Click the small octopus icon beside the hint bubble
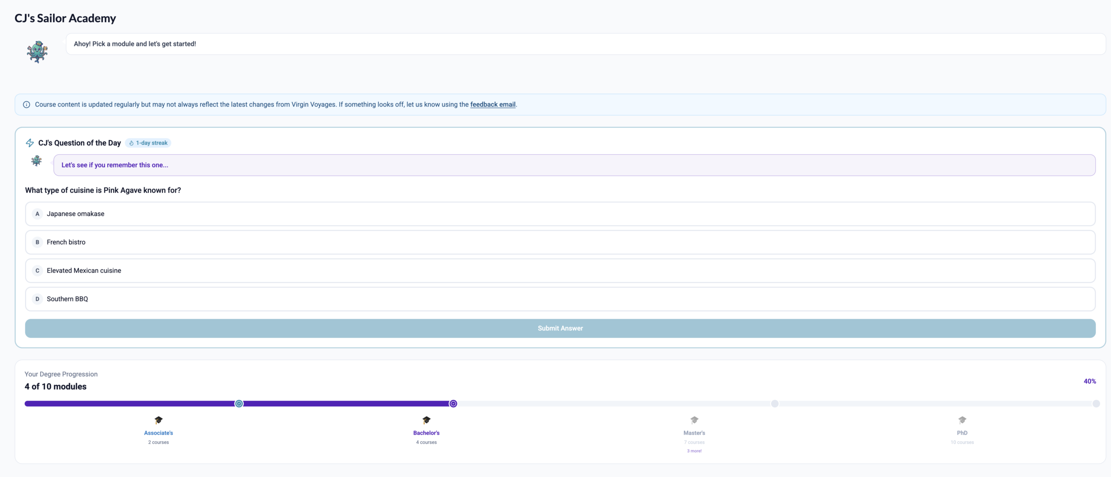The height and width of the screenshot is (477, 1111). pyautogui.click(x=36, y=161)
